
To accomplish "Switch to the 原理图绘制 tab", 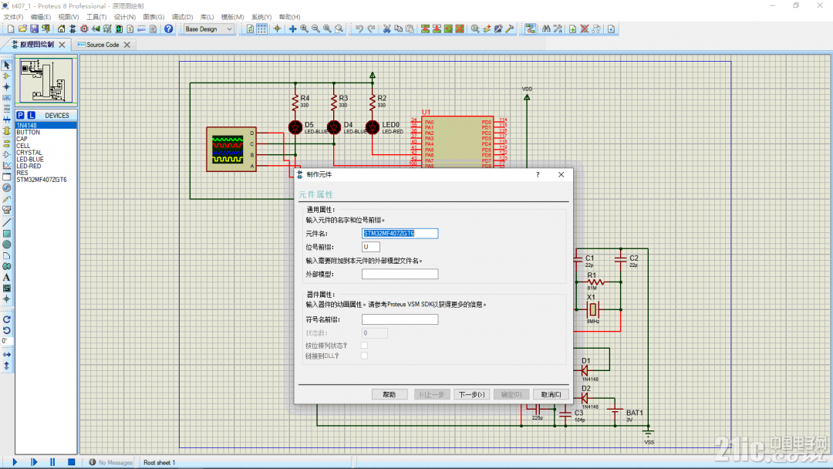I will [37, 45].
